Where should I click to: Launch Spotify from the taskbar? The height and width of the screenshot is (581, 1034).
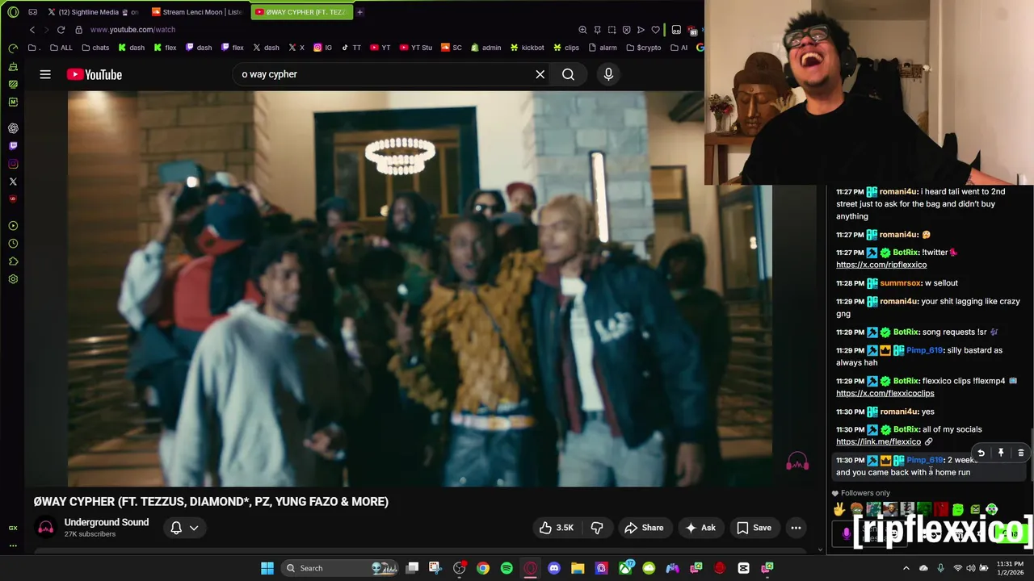(x=506, y=568)
